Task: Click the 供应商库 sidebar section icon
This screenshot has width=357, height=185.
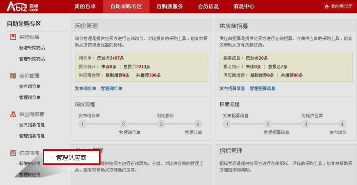Action: 13,153
